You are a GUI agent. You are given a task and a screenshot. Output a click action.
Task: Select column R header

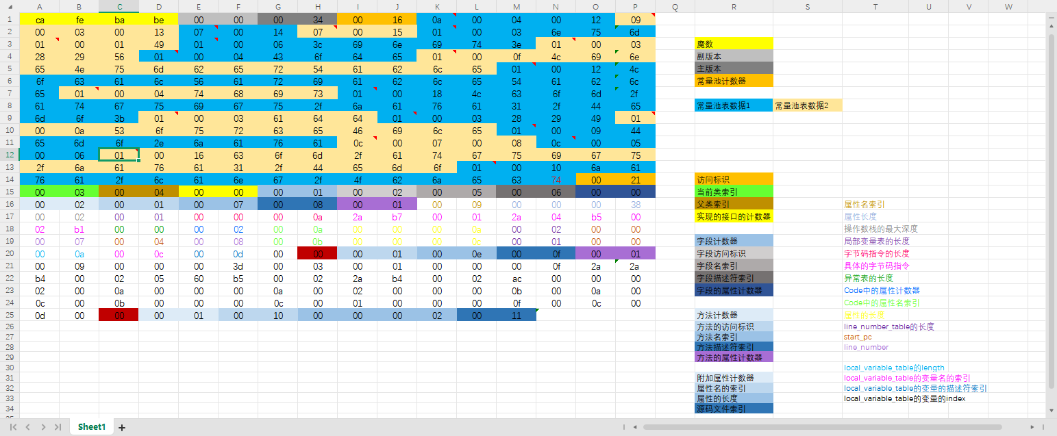[734, 7]
